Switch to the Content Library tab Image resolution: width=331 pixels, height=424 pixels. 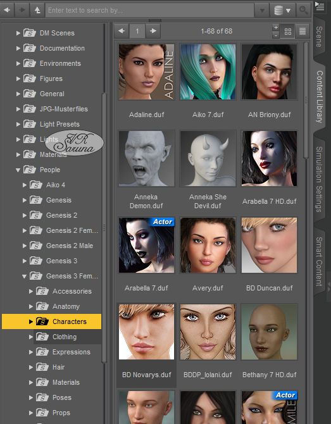pos(320,97)
